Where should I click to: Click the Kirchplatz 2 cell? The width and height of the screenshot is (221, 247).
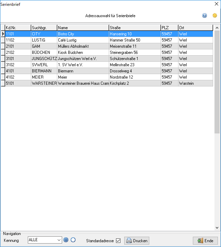pyautogui.click(x=135, y=83)
